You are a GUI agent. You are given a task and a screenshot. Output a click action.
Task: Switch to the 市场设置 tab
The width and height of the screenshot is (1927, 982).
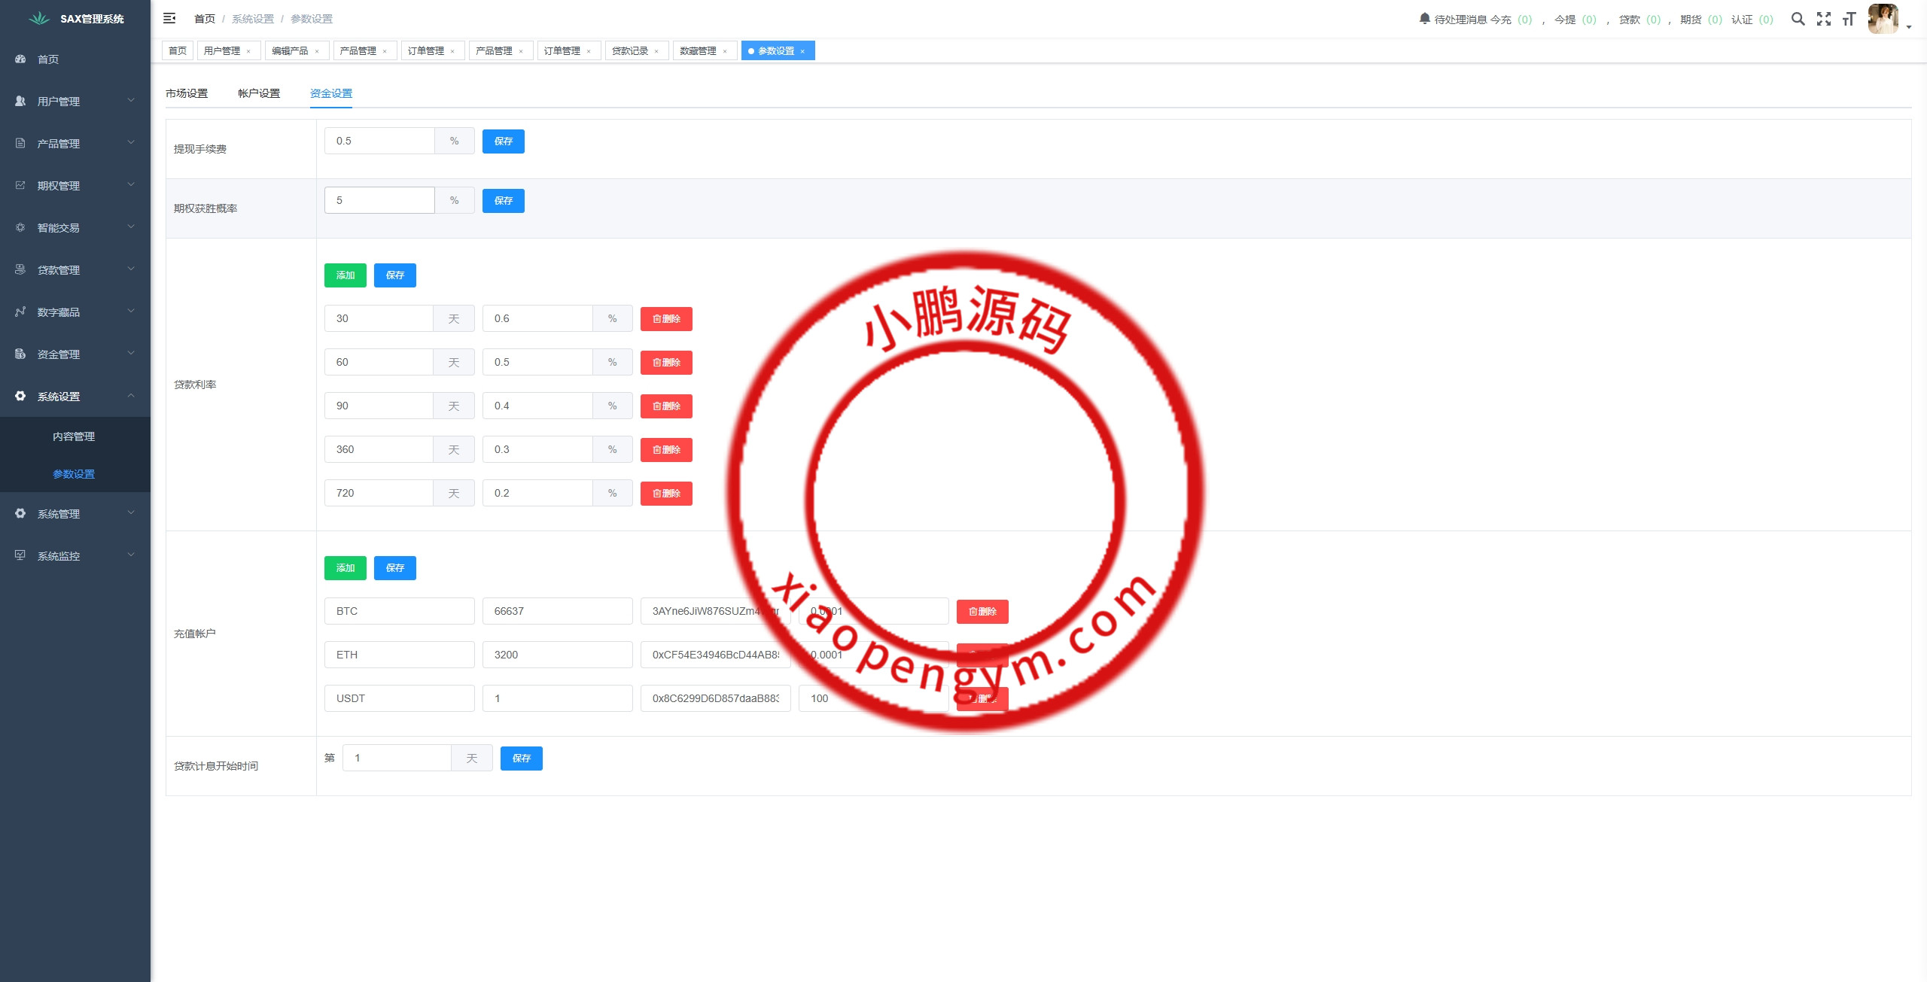click(186, 93)
